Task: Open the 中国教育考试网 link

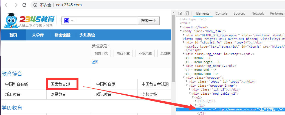Action: pos(155,84)
